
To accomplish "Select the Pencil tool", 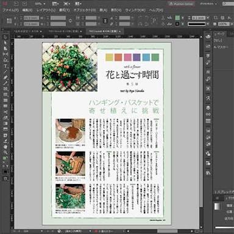I will [5, 83].
